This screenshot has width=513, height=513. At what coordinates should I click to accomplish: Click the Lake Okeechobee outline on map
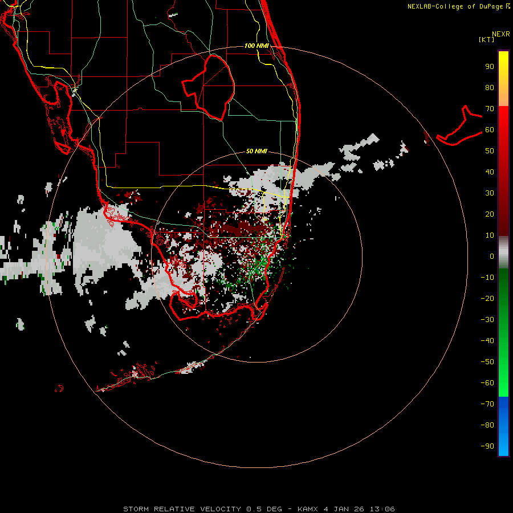[209, 87]
